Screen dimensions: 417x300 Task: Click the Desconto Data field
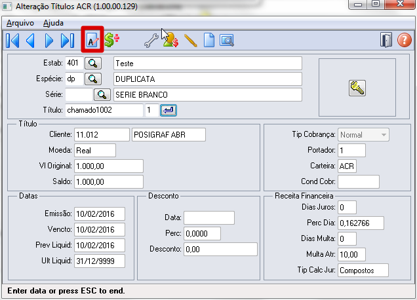pos(209,217)
